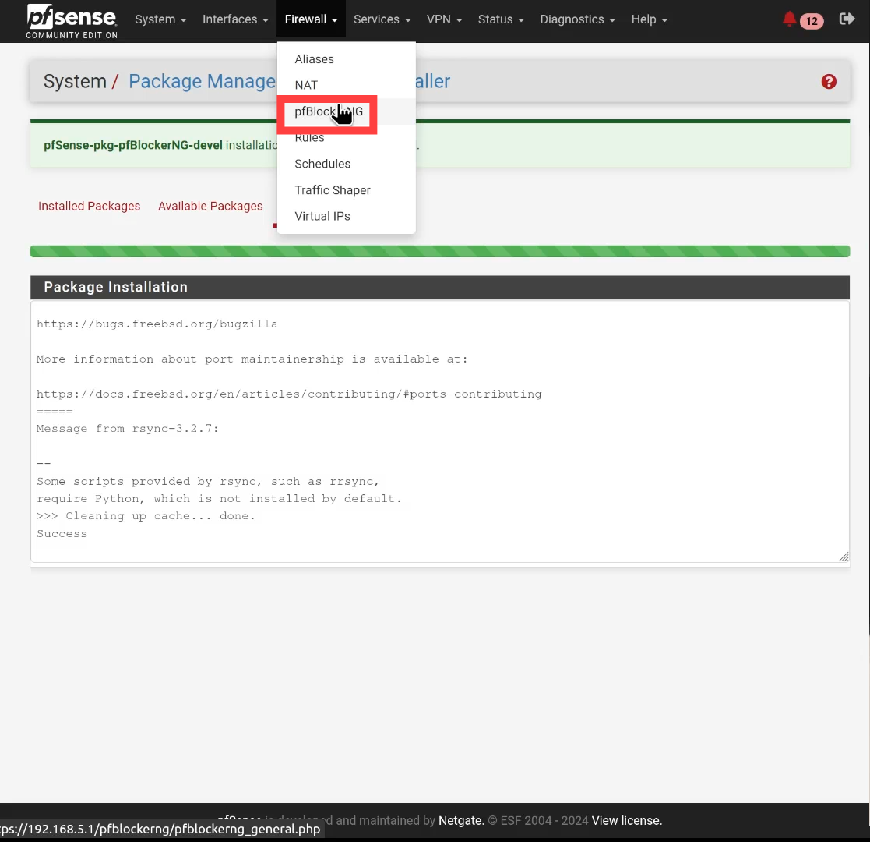The height and width of the screenshot is (842, 870).
Task: Click the pfSense-pkg-pfBlockerNG-devel package name text
Action: (133, 145)
